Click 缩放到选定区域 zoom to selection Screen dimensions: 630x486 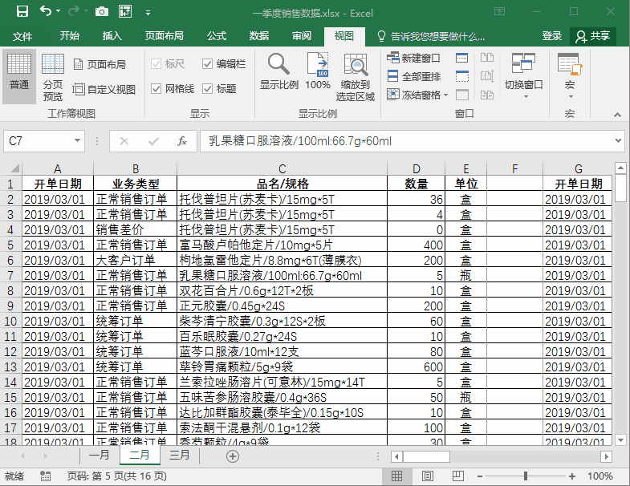click(355, 76)
